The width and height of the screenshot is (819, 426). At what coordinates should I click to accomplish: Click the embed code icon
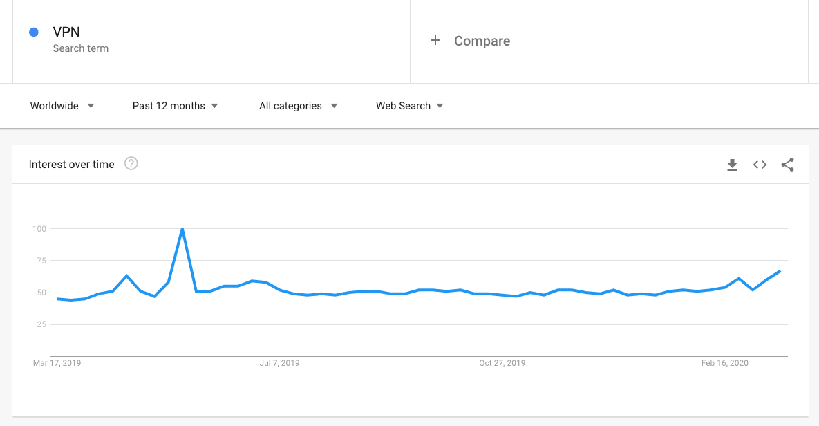(760, 165)
